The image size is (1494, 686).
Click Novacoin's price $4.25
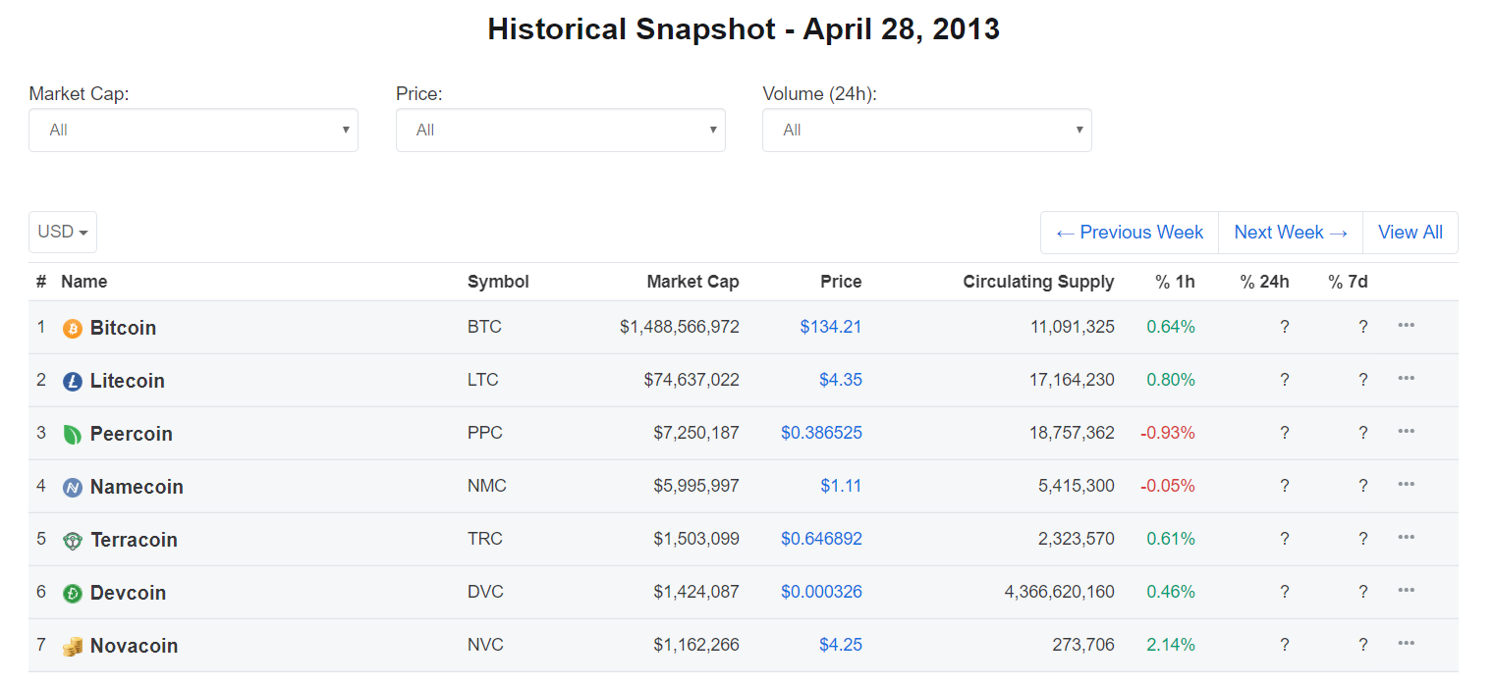pyautogui.click(x=841, y=645)
